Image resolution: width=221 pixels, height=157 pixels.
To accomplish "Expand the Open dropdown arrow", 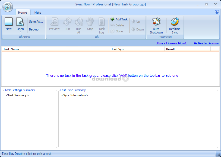I will [20, 32].
